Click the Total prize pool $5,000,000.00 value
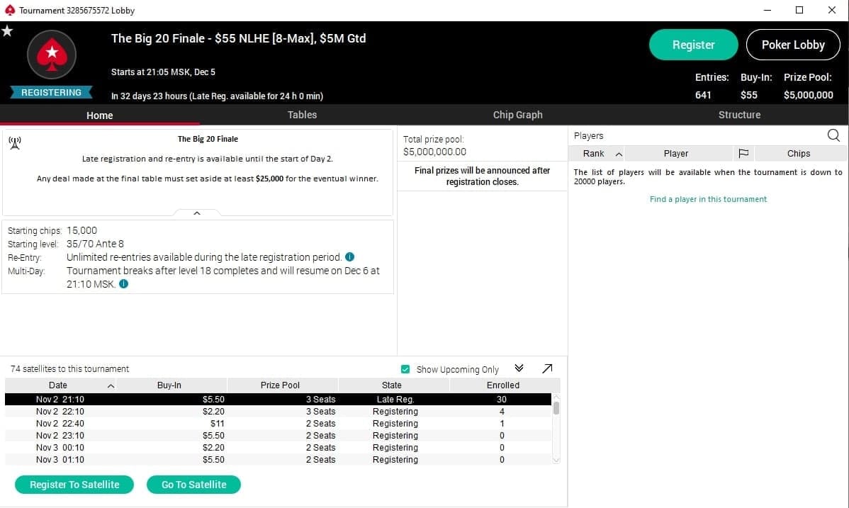Viewport: 849px width, 508px height. click(435, 152)
